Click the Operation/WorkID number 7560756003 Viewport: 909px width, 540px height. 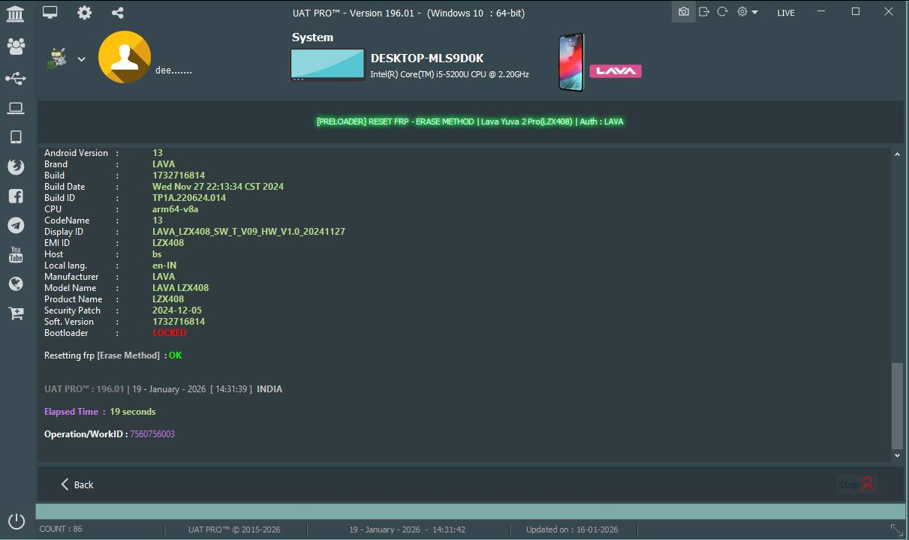click(152, 434)
